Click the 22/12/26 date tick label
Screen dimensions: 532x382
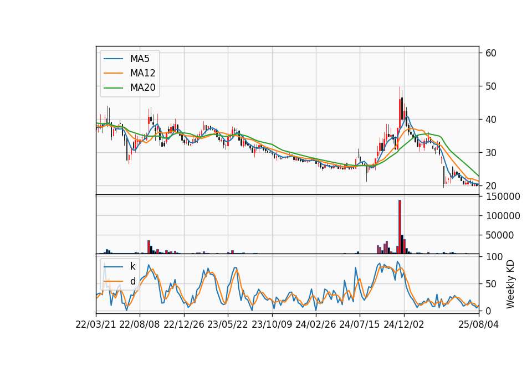184,324
